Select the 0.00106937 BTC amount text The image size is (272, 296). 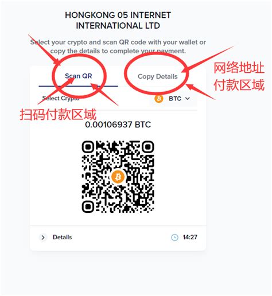point(118,124)
